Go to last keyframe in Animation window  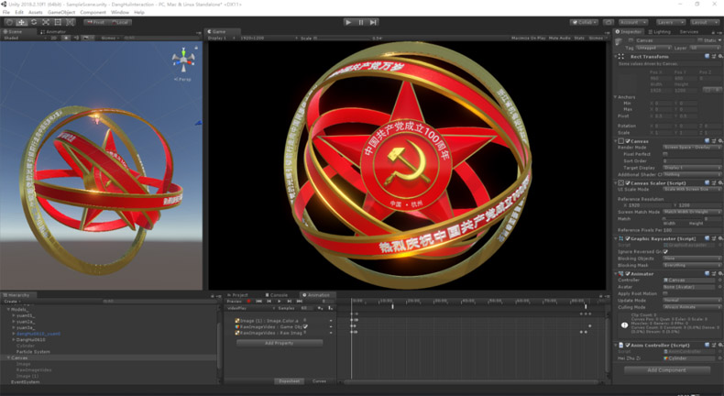(300, 302)
